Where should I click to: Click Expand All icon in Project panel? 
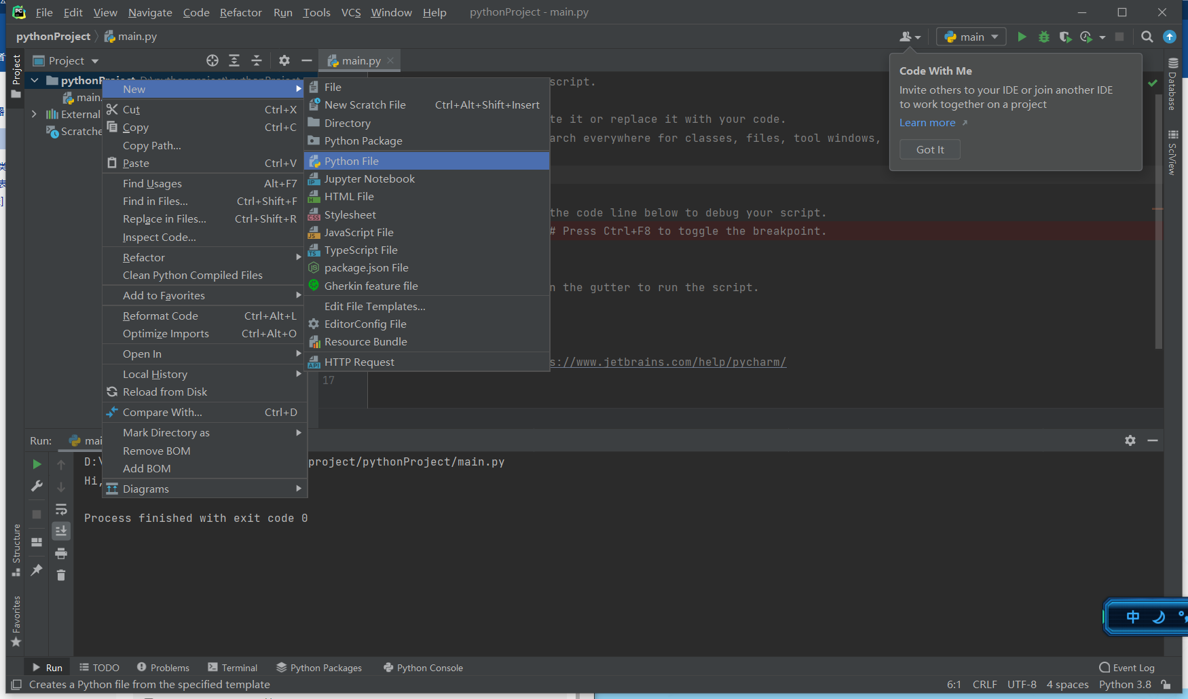tap(234, 60)
